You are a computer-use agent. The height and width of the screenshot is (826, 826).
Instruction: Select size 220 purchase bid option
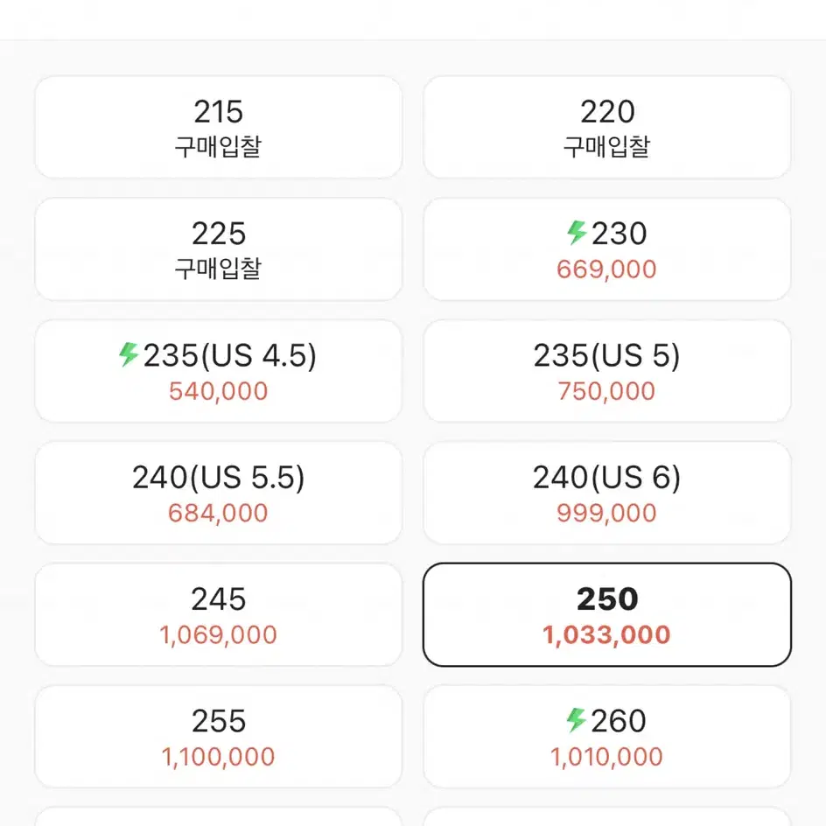[607, 128]
